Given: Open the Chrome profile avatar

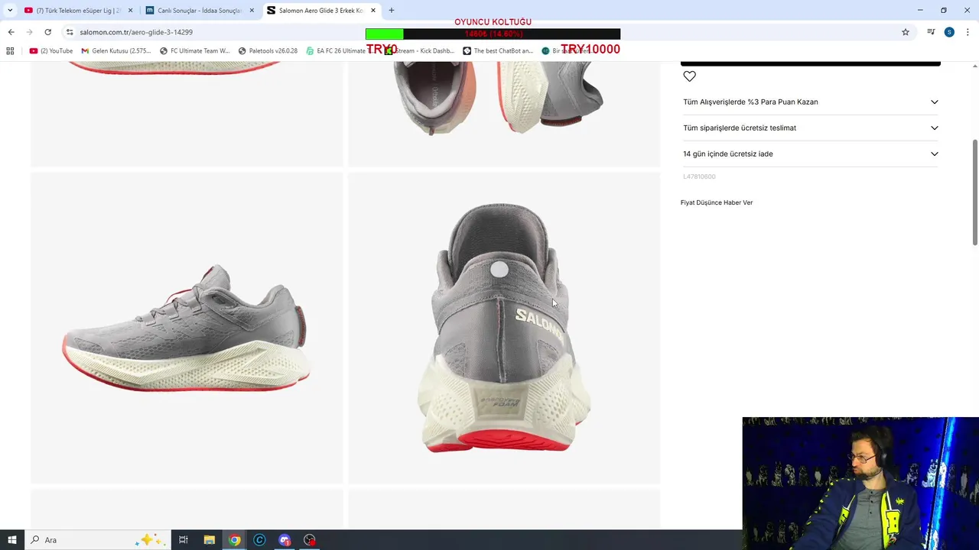Looking at the screenshot, I should [x=949, y=32].
